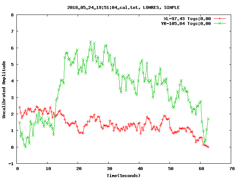Click legend entry "YR-105.84 Tsys:0.00"
This screenshot has width=239, height=179.
186,23
